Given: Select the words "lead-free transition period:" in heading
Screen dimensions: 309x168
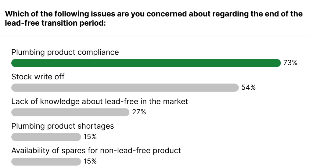Looking at the screenshot, I should tap(56, 23).
